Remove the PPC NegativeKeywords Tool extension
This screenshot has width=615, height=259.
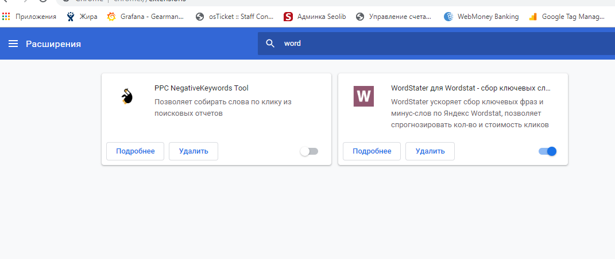pos(194,151)
